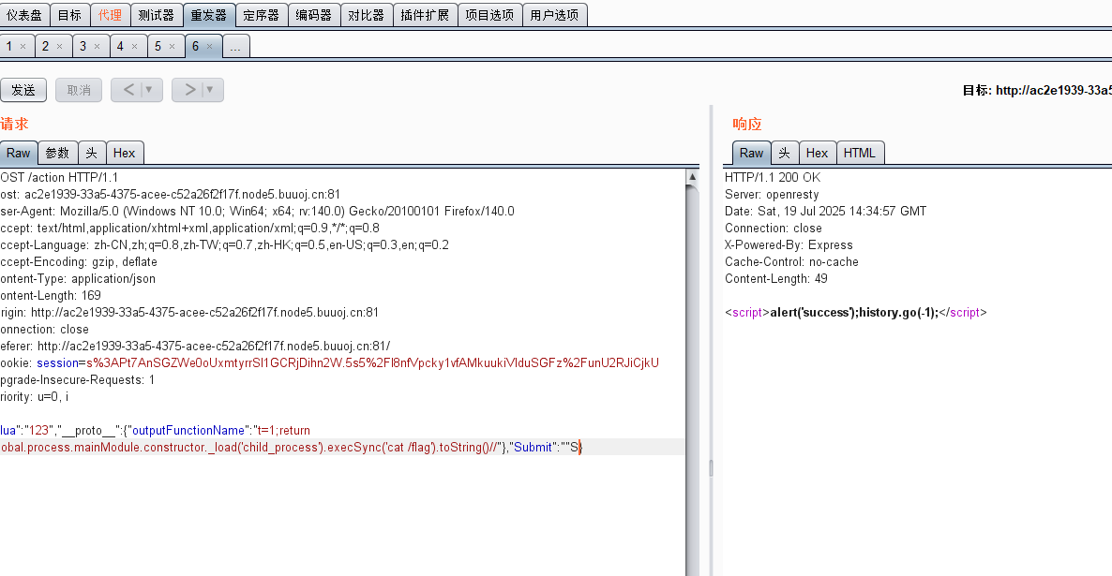Click the request scrollbar up arrow

tap(692, 176)
